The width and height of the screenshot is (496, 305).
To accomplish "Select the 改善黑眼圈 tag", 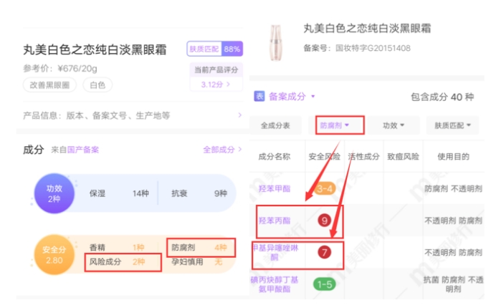I will coord(49,85).
